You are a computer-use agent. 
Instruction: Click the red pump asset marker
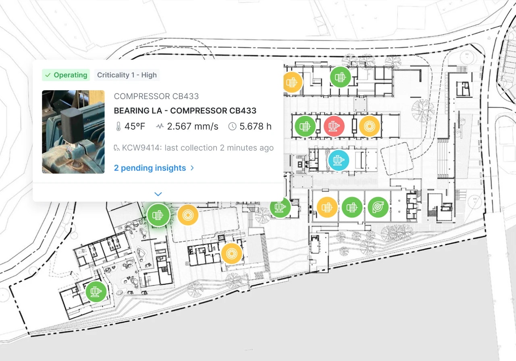pyautogui.click(x=334, y=126)
